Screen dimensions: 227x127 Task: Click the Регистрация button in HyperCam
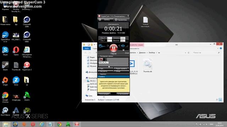click(x=104, y=94)
